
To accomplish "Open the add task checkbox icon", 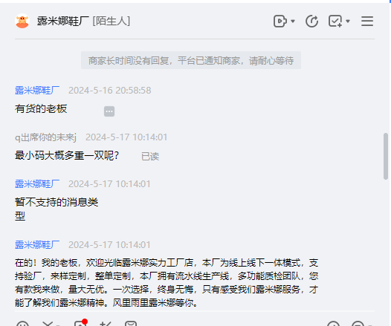I will click(335, 22).
